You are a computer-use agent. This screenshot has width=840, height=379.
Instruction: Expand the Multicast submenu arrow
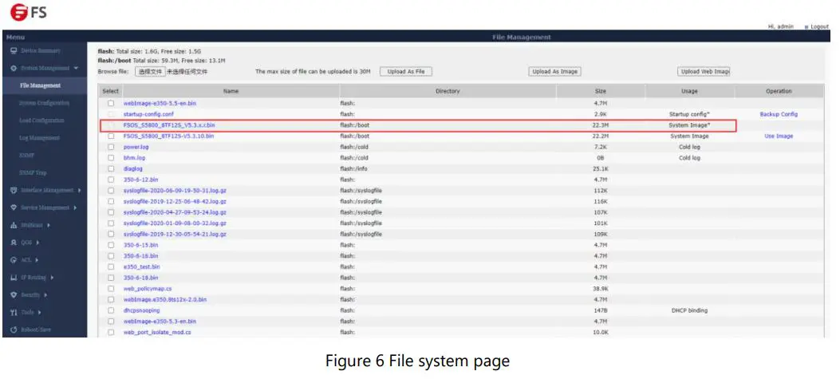[x=49, y=225]
